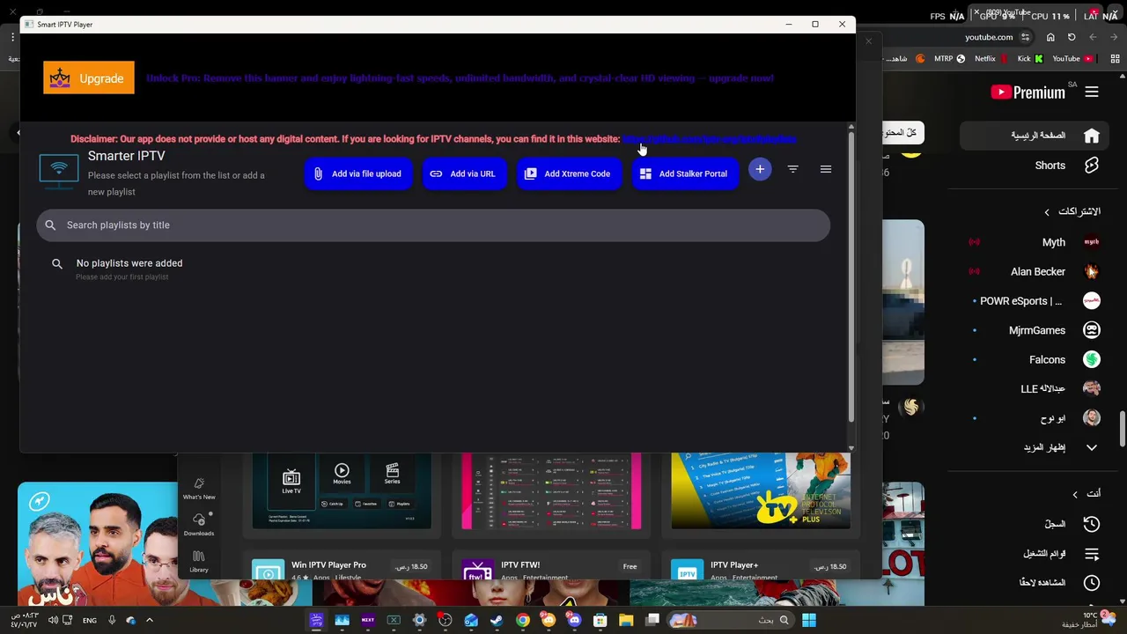Open YouTube الصفحة الرئيسية home item
Image resolution: width=1127 pixels, height=634 pixels.
tap(1035, 136)
